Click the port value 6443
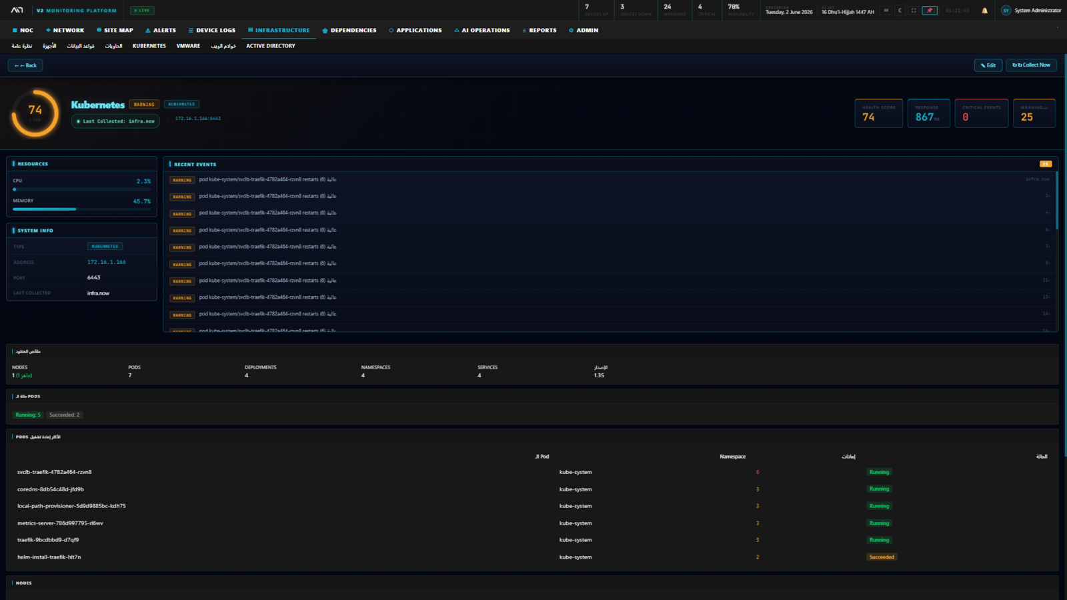The height and width of the screenshot is (600, 1067). tap(94, 277)
